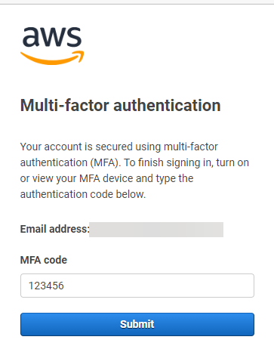Click the MFA code label

[44, 260]
